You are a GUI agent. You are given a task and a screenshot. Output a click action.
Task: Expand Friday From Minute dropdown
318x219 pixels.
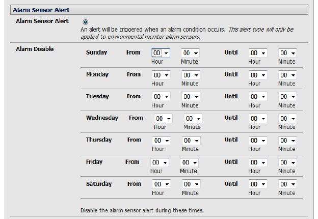[189, 162]
